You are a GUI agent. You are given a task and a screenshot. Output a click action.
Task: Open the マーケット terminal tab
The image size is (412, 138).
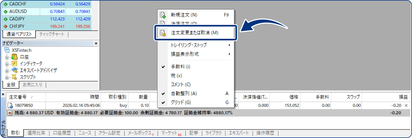point(171,133)
